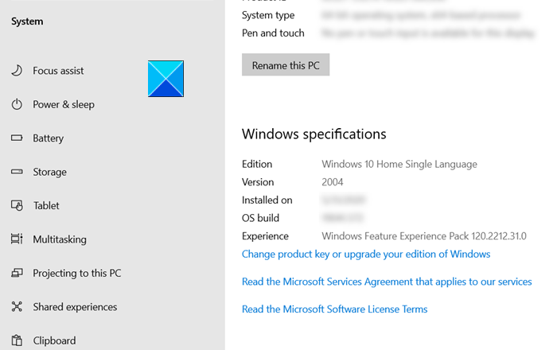The height and width of the screenshot is (350, 557).
Task: Open the Focus assist settings page
Action: coord(58,71)
